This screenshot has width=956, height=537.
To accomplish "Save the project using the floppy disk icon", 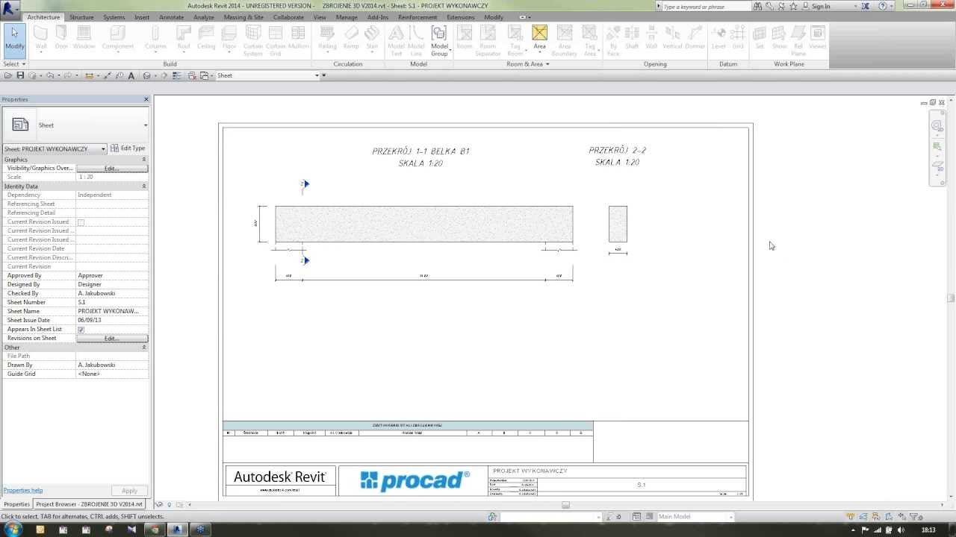I will pyautogui.click(x=20, y=75).
